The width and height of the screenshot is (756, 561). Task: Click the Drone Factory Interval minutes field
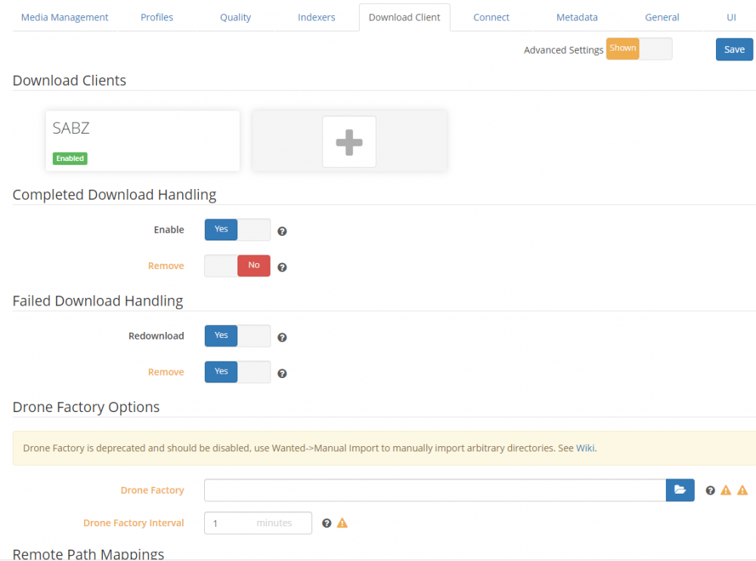point(258,523)
